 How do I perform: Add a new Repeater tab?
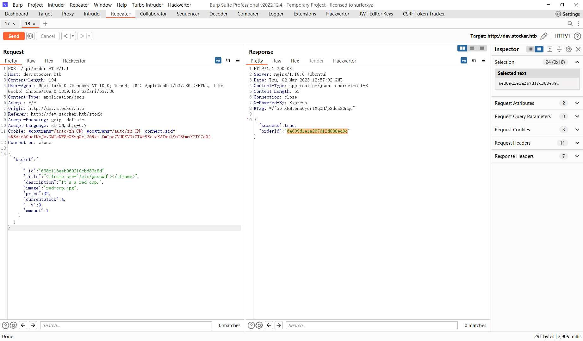[45, 24]
